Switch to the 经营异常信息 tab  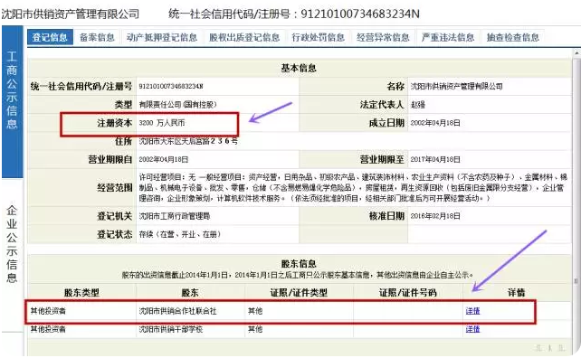(383, 37)
